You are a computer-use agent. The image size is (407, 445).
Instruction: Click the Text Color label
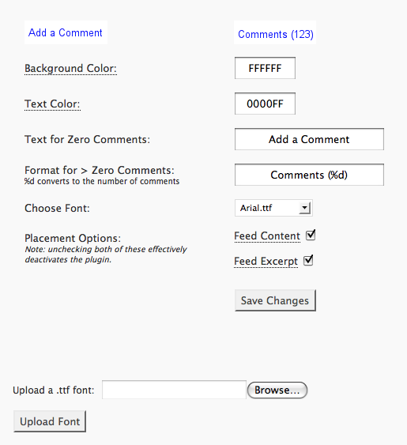coord(52,104)
